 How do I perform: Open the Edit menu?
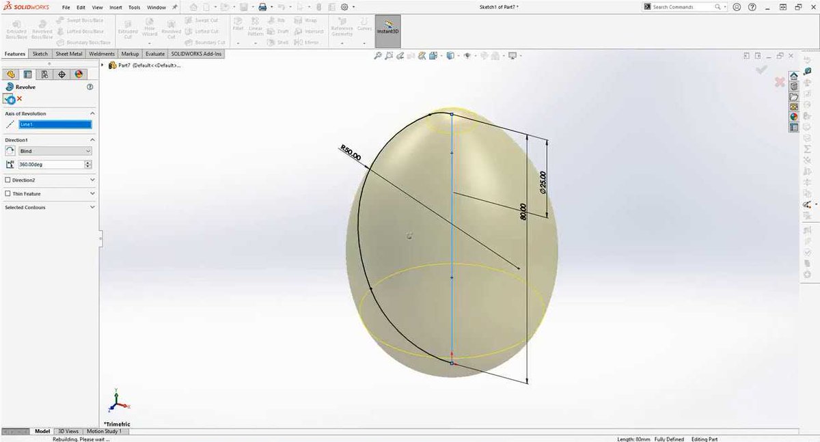81,7
